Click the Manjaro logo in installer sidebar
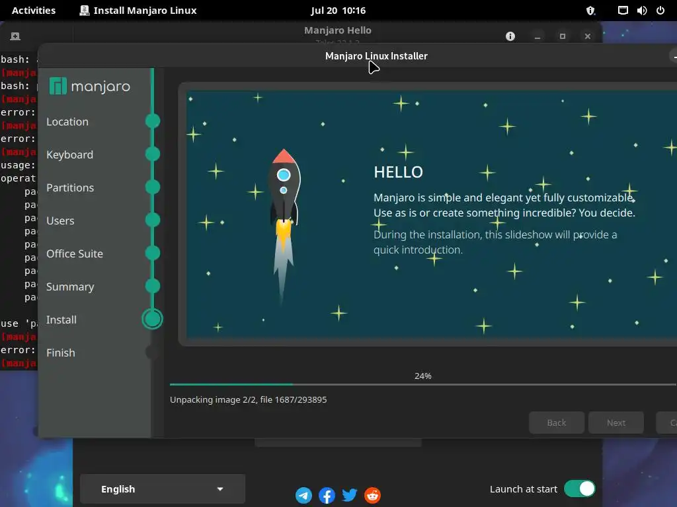The height and width of the screenshot is (507, 677). (x=90, y=86)
